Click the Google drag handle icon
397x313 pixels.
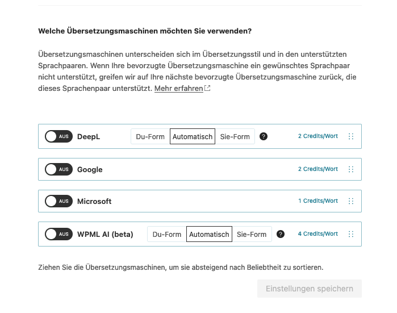click(x=350, y=169)
